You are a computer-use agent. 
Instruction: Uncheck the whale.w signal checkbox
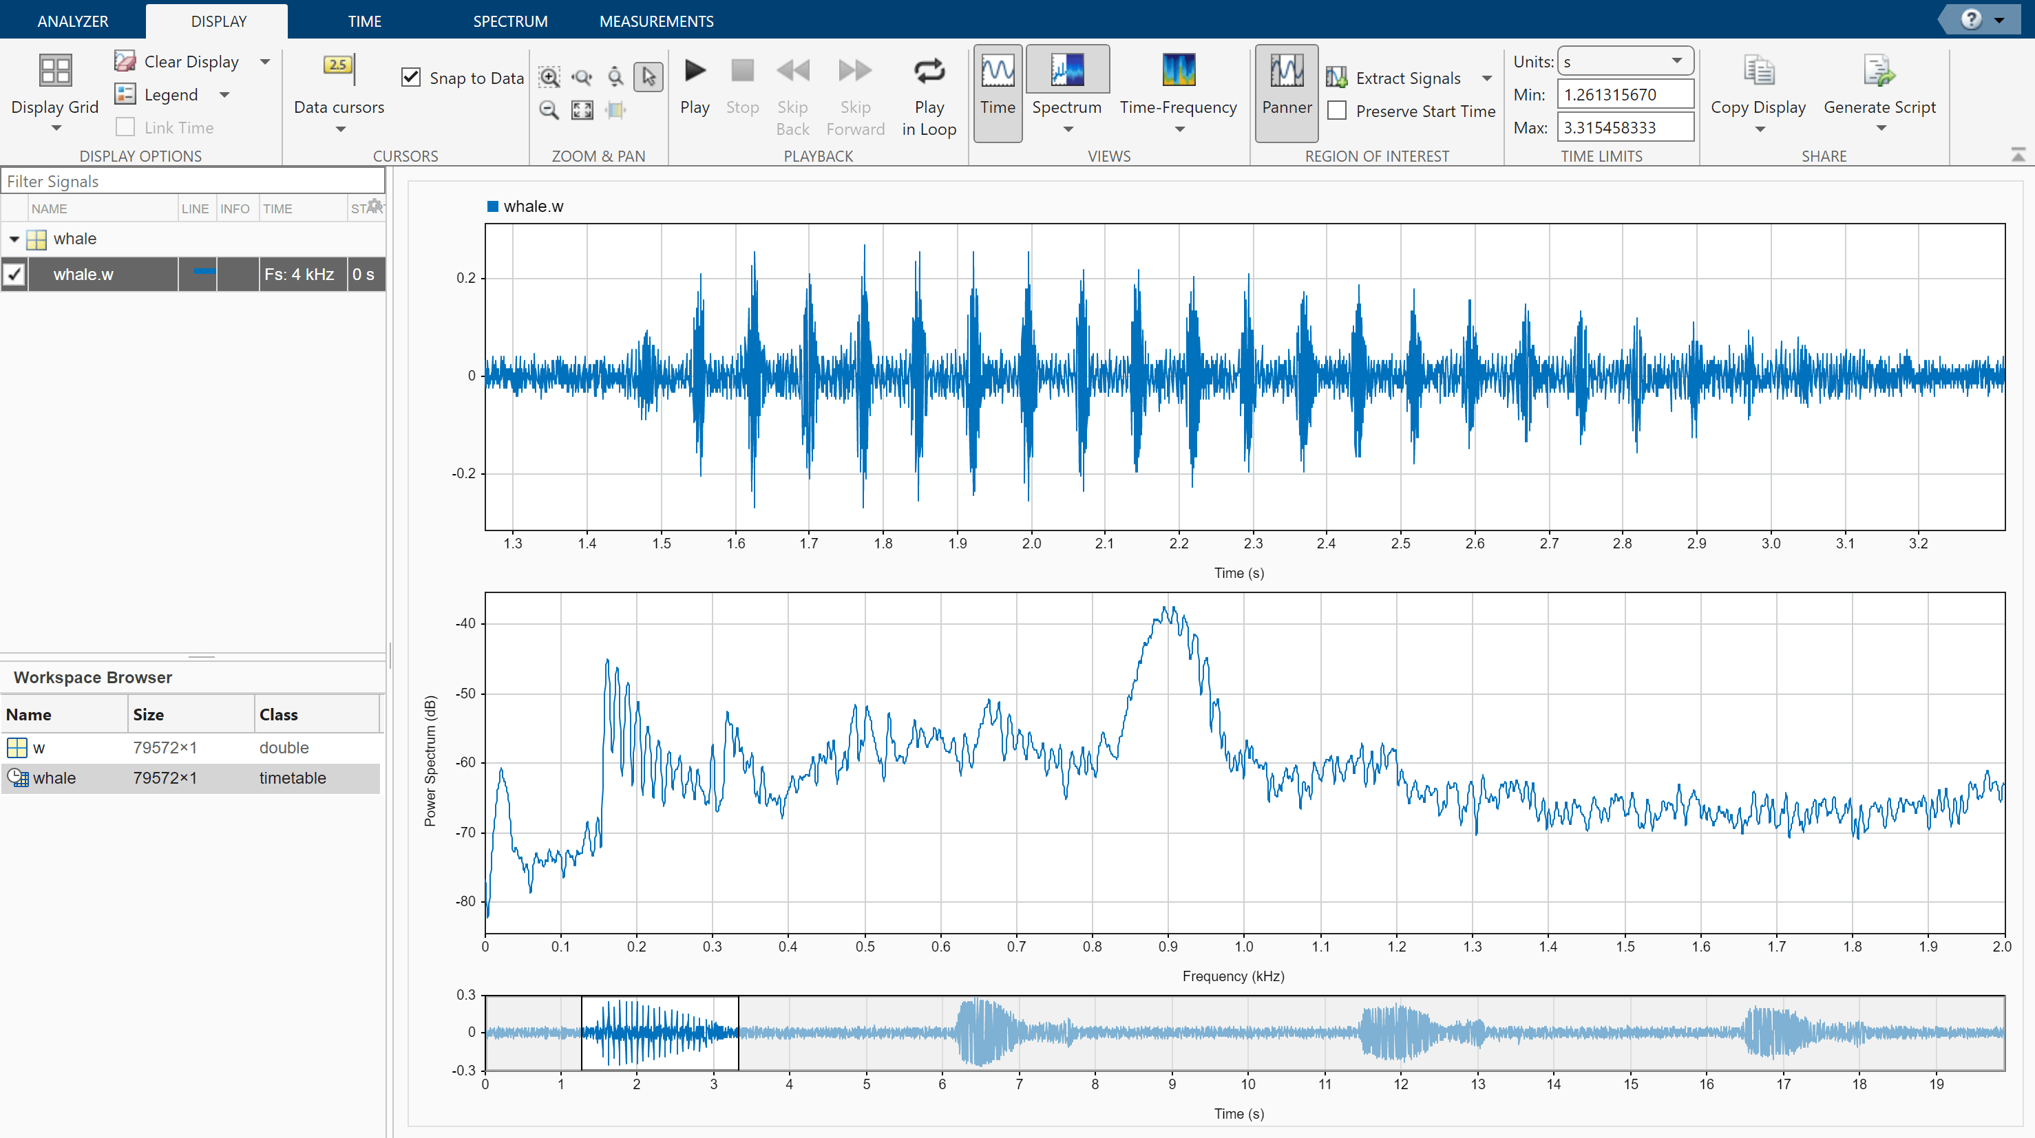[14, 275]
